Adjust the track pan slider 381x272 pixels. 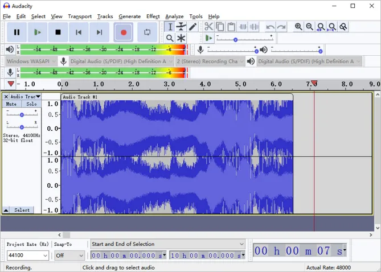point(22,127)
